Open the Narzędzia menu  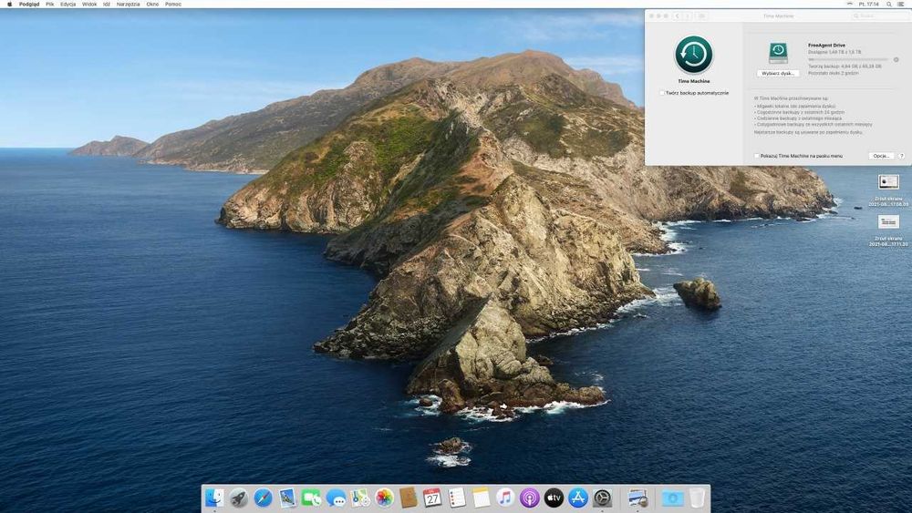click(x=128, y=4)
